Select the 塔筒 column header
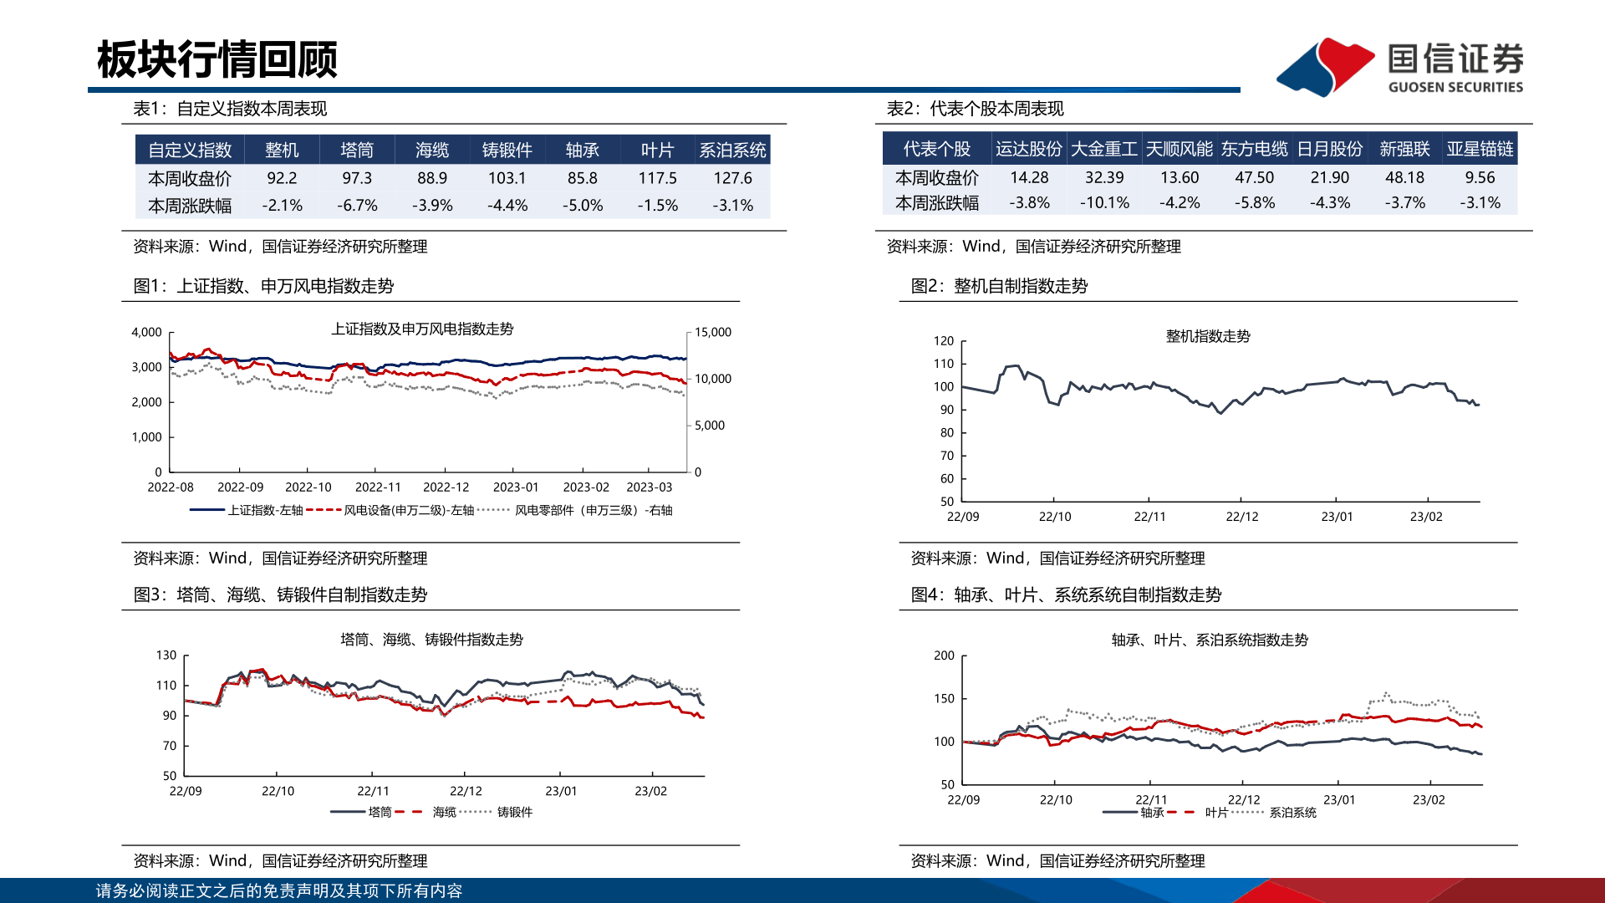Viewport: 1605px width, 903px height. (357, 150)
